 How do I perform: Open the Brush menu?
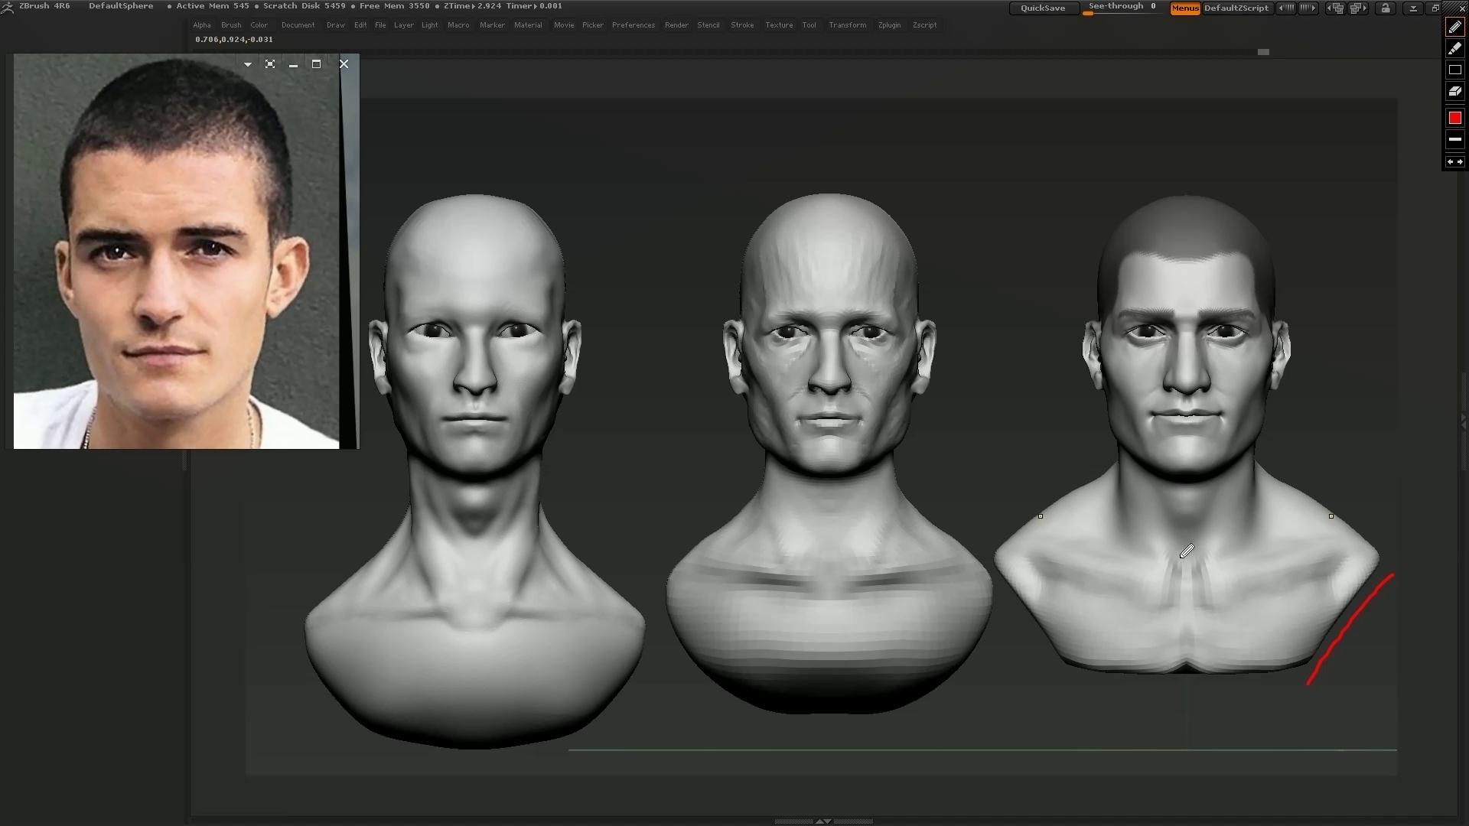coord(230,25)
